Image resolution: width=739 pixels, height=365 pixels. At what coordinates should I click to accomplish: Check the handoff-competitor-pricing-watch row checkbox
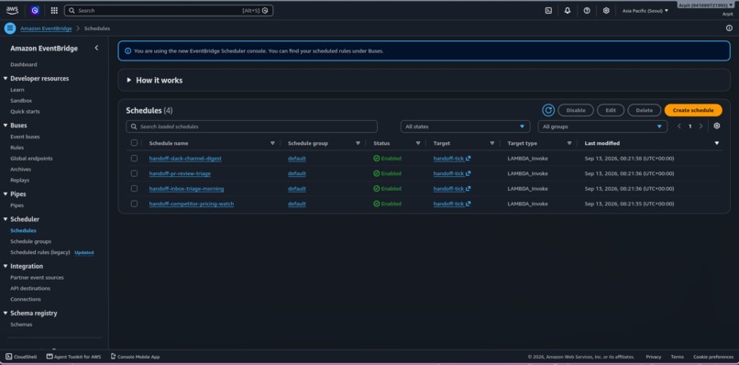(134, 204)
